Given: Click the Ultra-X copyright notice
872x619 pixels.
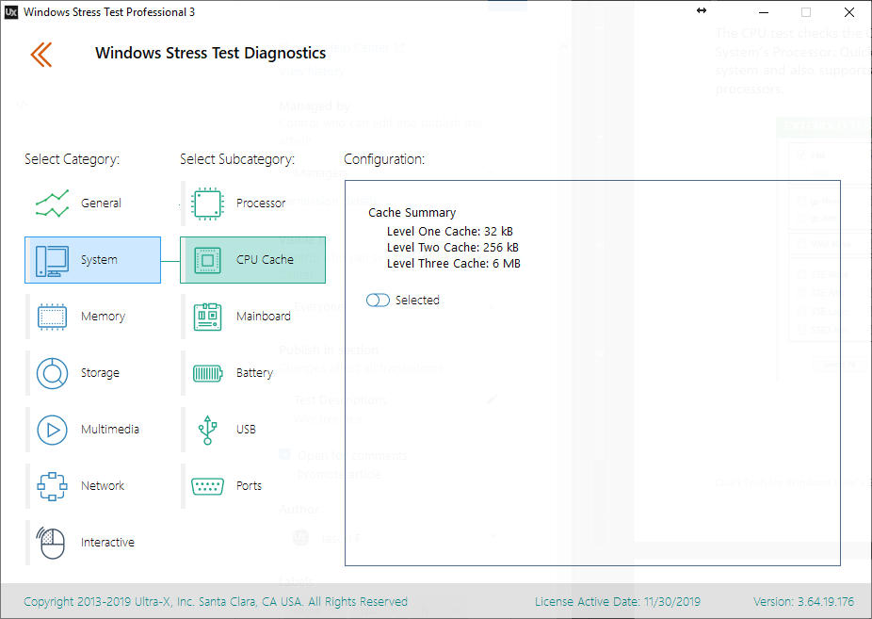Looking at the screenshot, I should click(216, 602).
